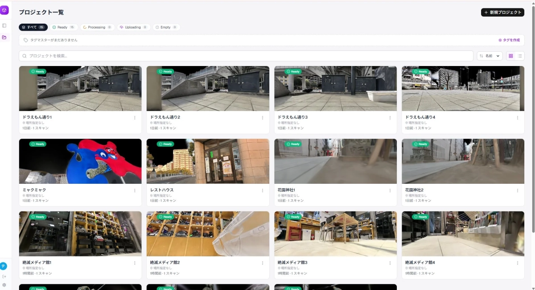Click the logout icon in sidebar
535x290 pixels.
click(x=4, y=277)
